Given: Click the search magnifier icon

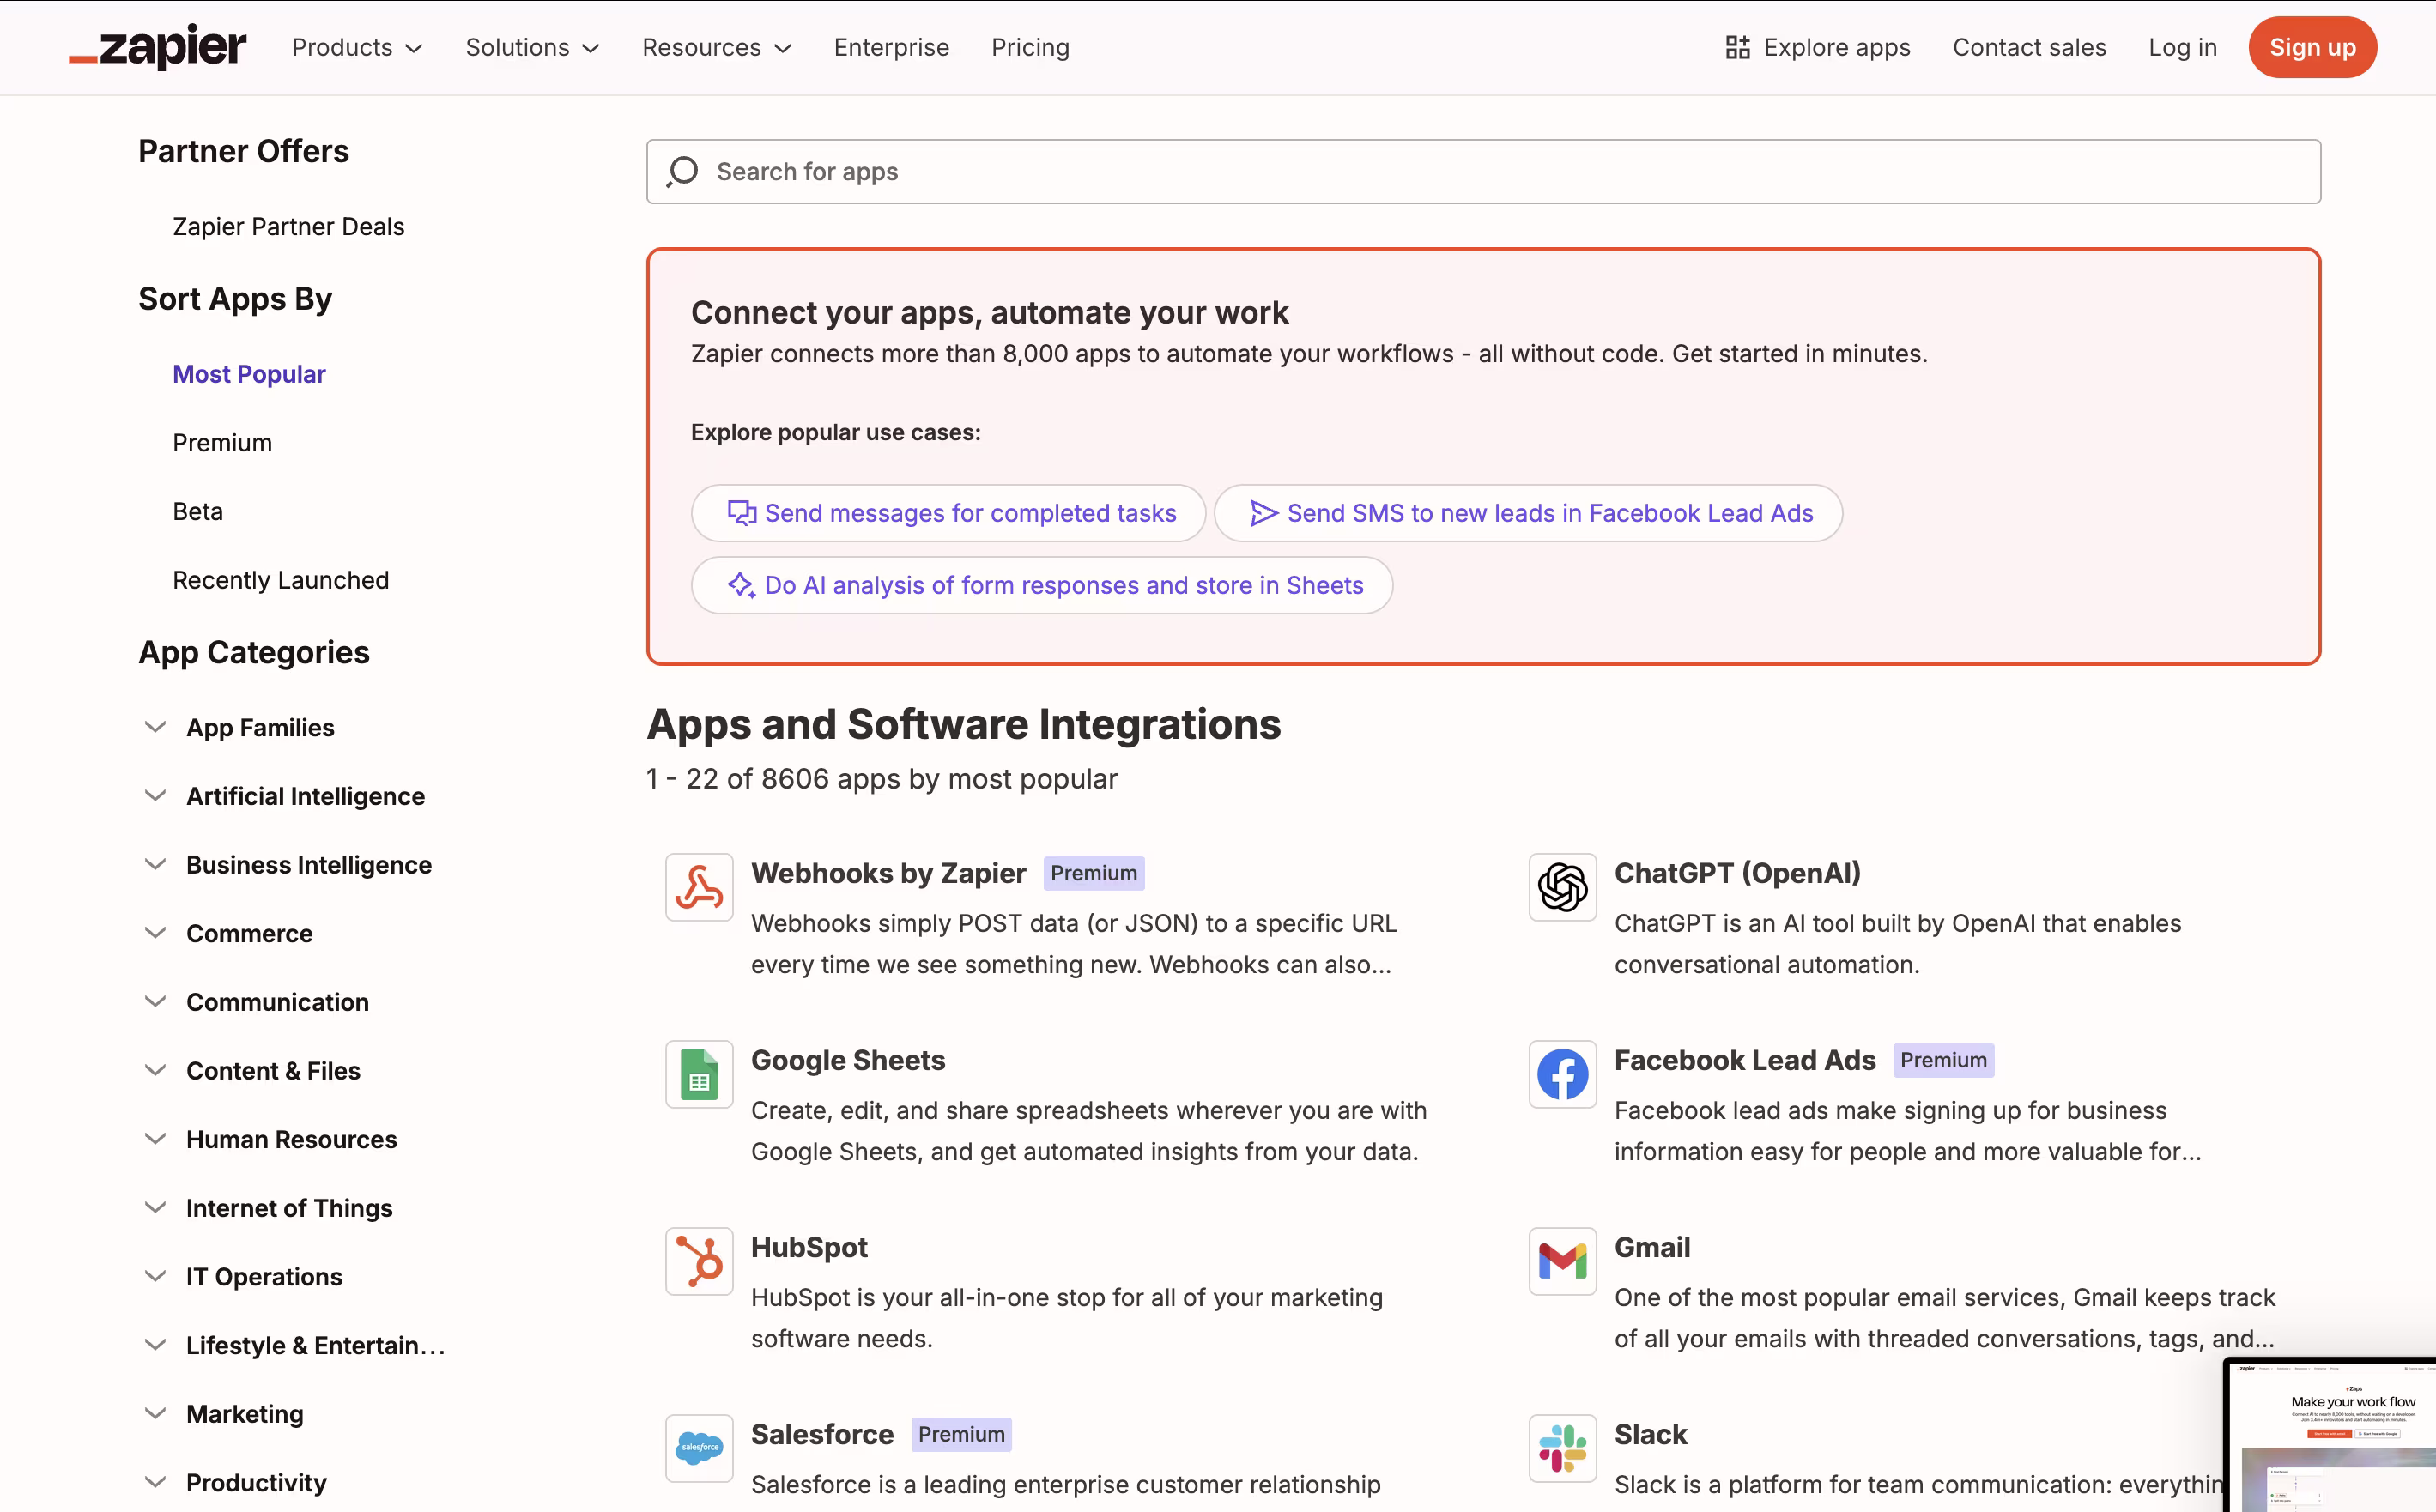Looking at the screenshot, I should click(683, 172).
